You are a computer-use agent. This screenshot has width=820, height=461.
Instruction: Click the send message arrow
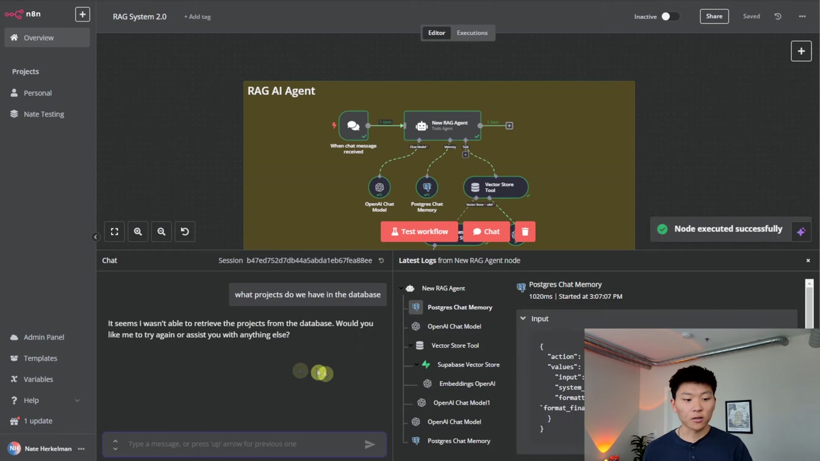pos(370,445)
